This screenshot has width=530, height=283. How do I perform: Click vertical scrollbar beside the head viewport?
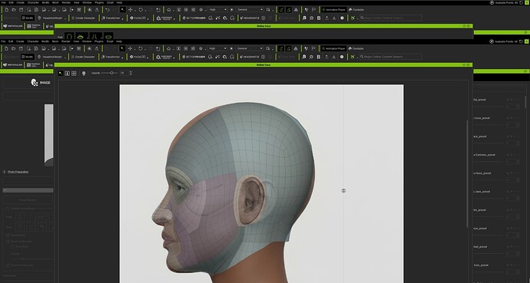point(468,174)
